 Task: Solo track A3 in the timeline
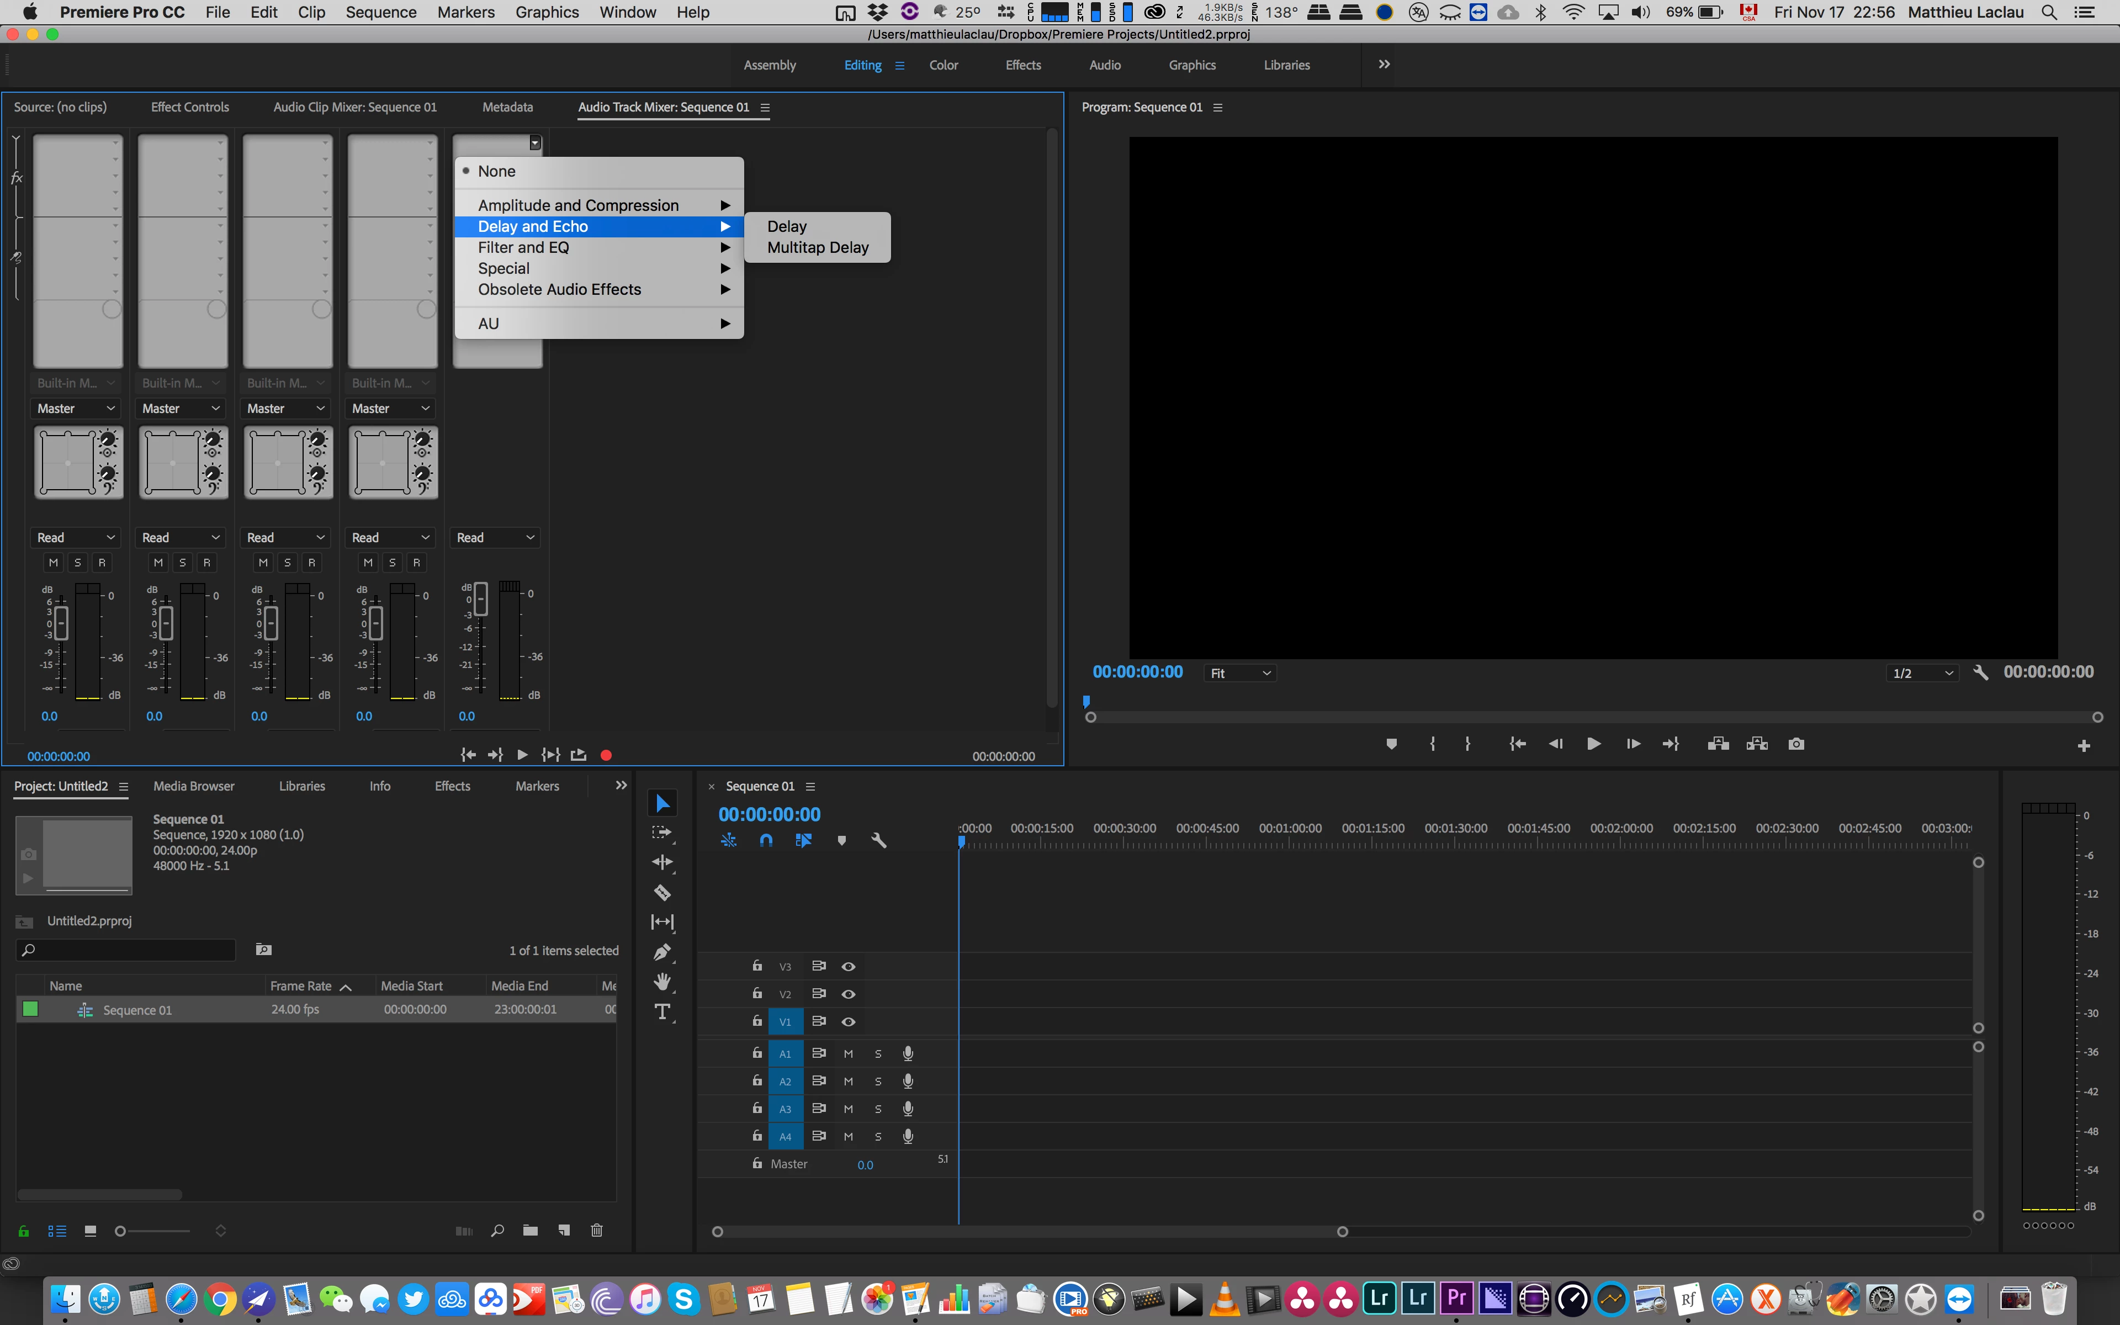[878, 1109]
